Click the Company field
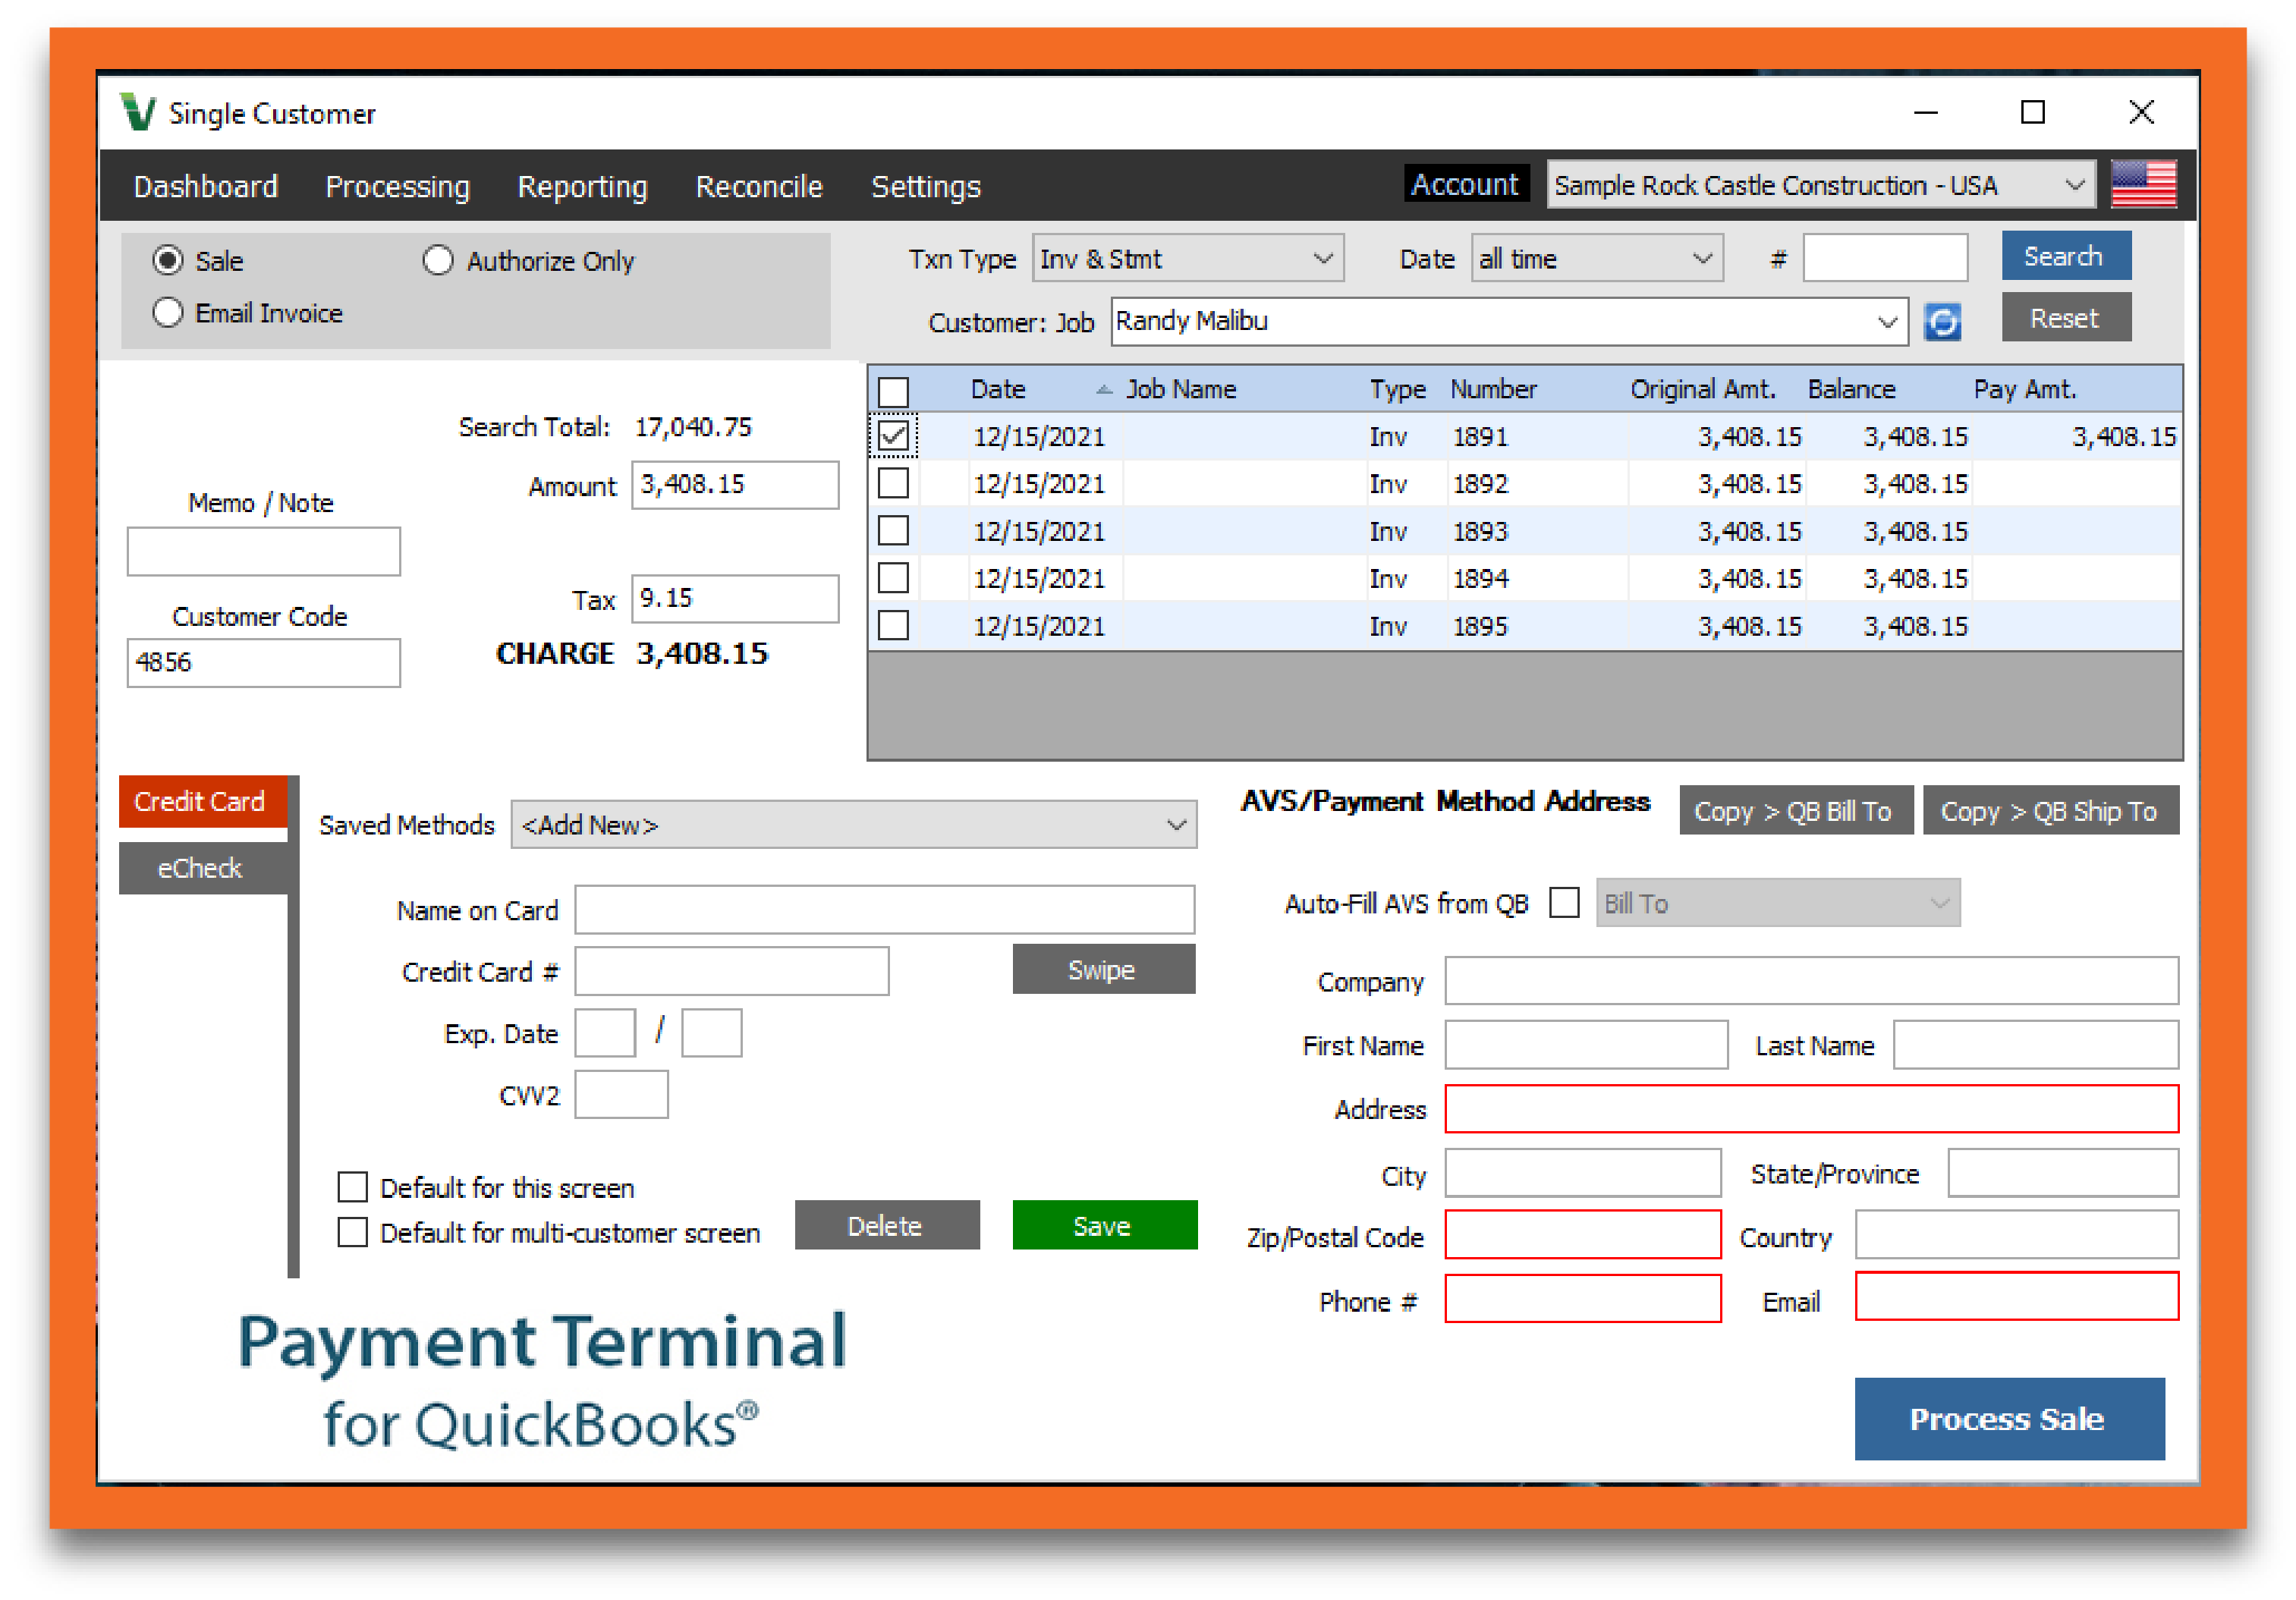This screenshot has height=1600, width=2296. pyautogui.click(x=1811, y=982)
